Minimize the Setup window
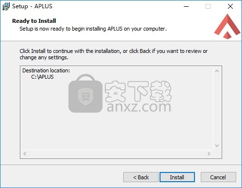Viewport: 242px width, 188px height. point(186,6)
